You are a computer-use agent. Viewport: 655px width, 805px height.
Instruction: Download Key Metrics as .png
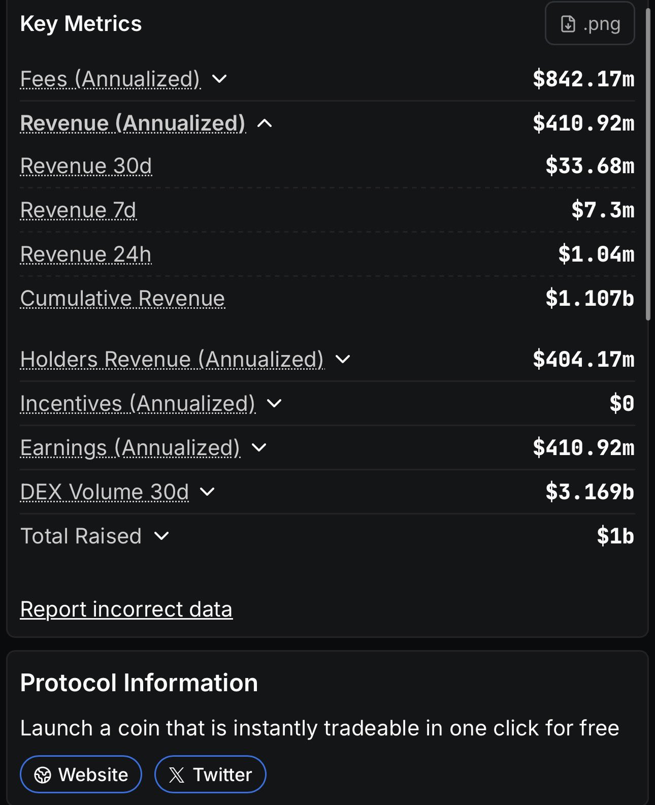pyautogui.click(x=589, y=24)
